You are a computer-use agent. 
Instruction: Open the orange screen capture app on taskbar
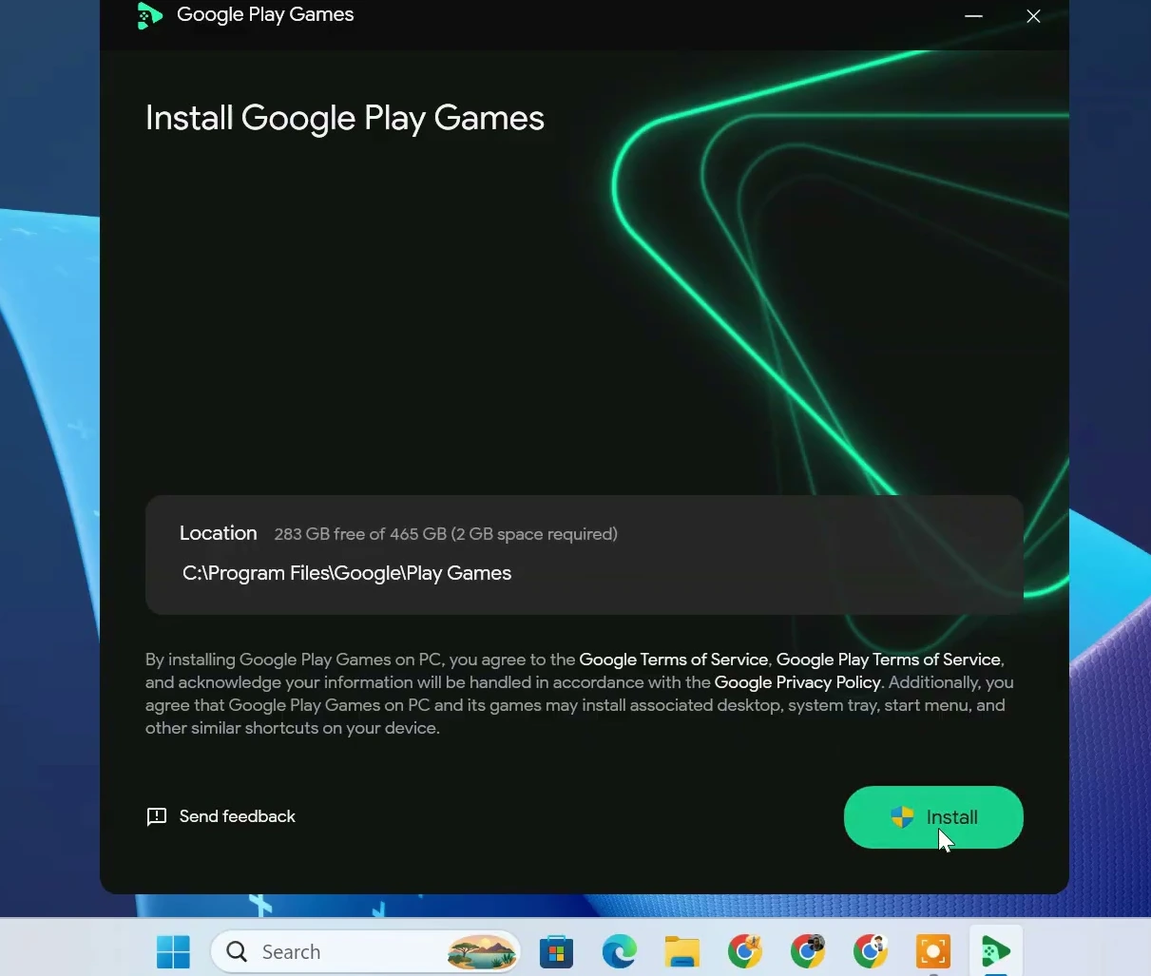(x=933, y=951)
